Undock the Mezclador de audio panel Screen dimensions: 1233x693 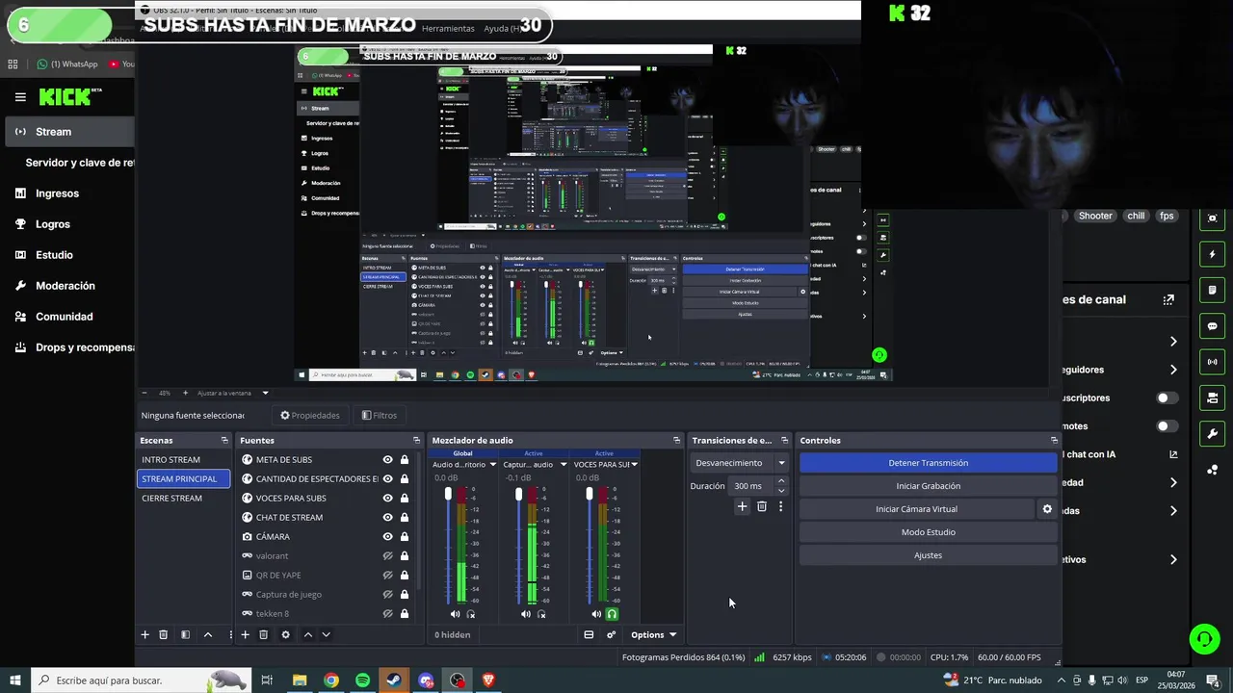(x=676, y=440)
